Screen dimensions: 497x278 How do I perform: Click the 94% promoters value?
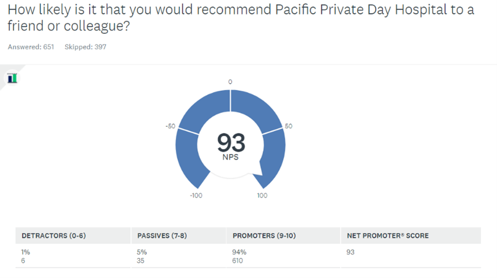tap(239, 252)
